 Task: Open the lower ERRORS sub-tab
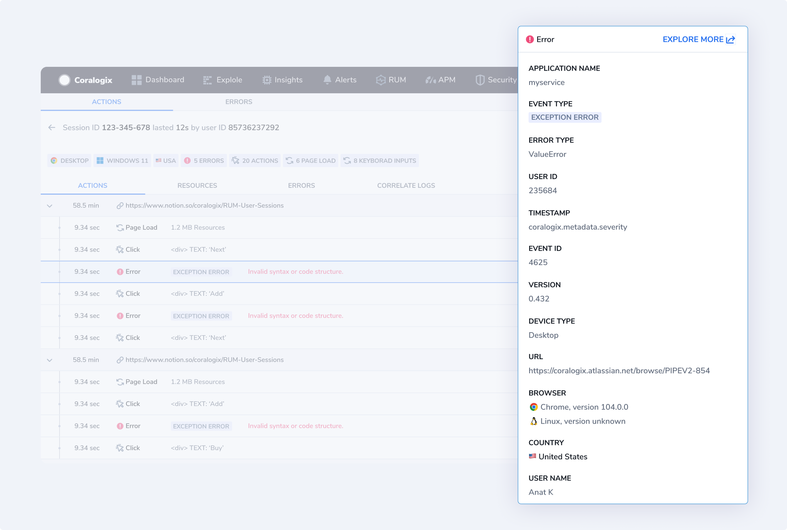[x=302, y=185]
